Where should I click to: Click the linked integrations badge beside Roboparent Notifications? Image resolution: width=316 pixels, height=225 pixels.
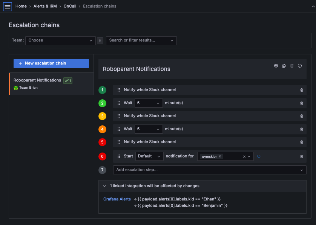[x=67, y=80]
